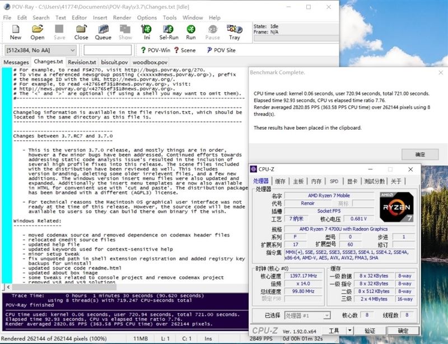Viewport: 448px width, 344px height.
Task: Open the Text menu
Action: tap(60, 18)
